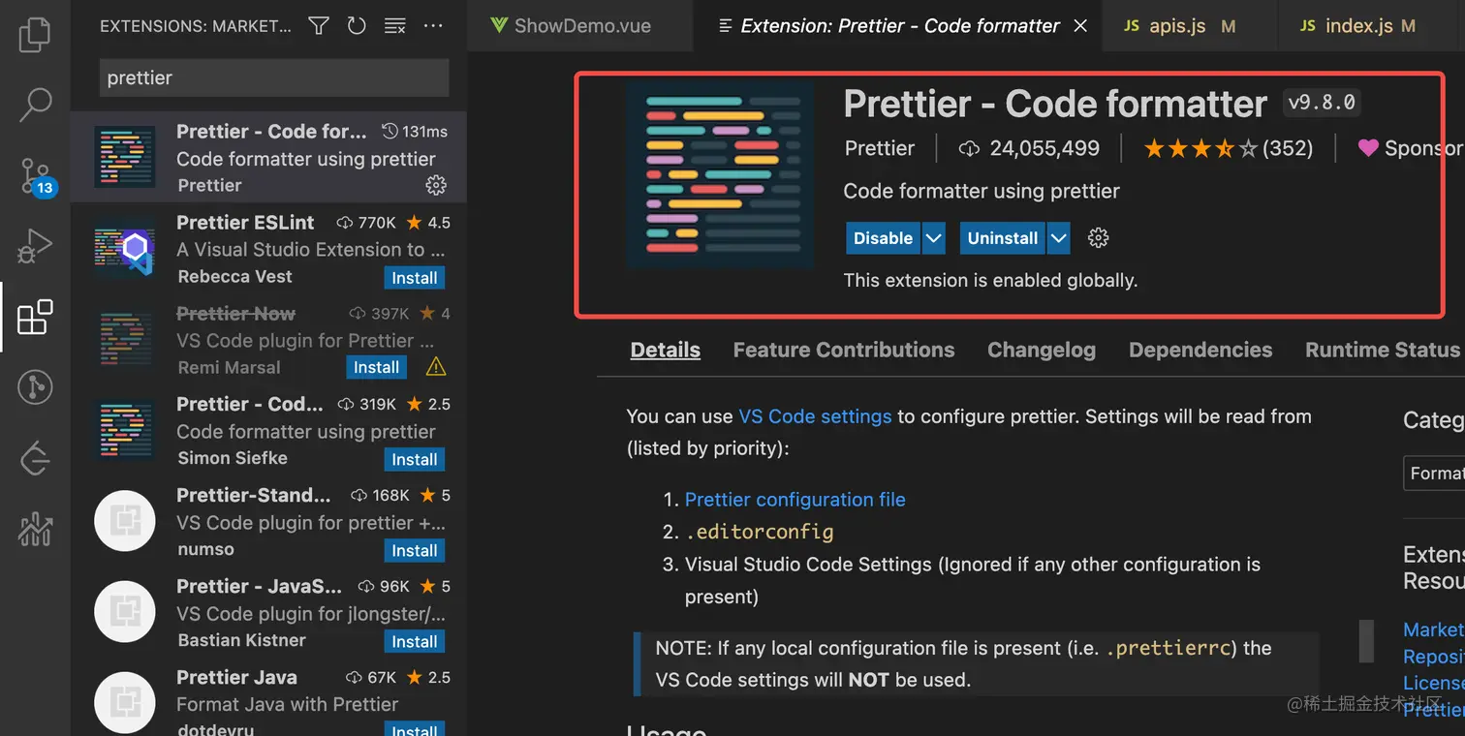Open the chart analytics activity bar icon

pos(35,529)
